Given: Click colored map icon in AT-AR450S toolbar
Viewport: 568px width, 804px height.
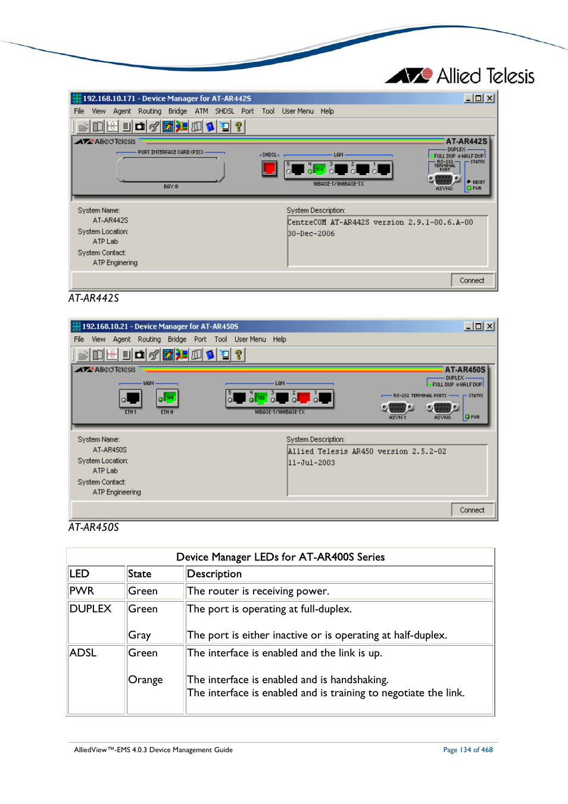Looking at the screenshot, I should tap(182, 355).
